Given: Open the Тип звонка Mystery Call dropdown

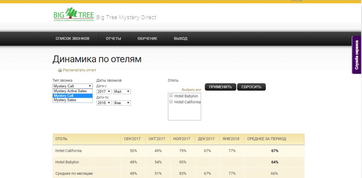Looking at the screenshot, I should (x=72, y=86).
